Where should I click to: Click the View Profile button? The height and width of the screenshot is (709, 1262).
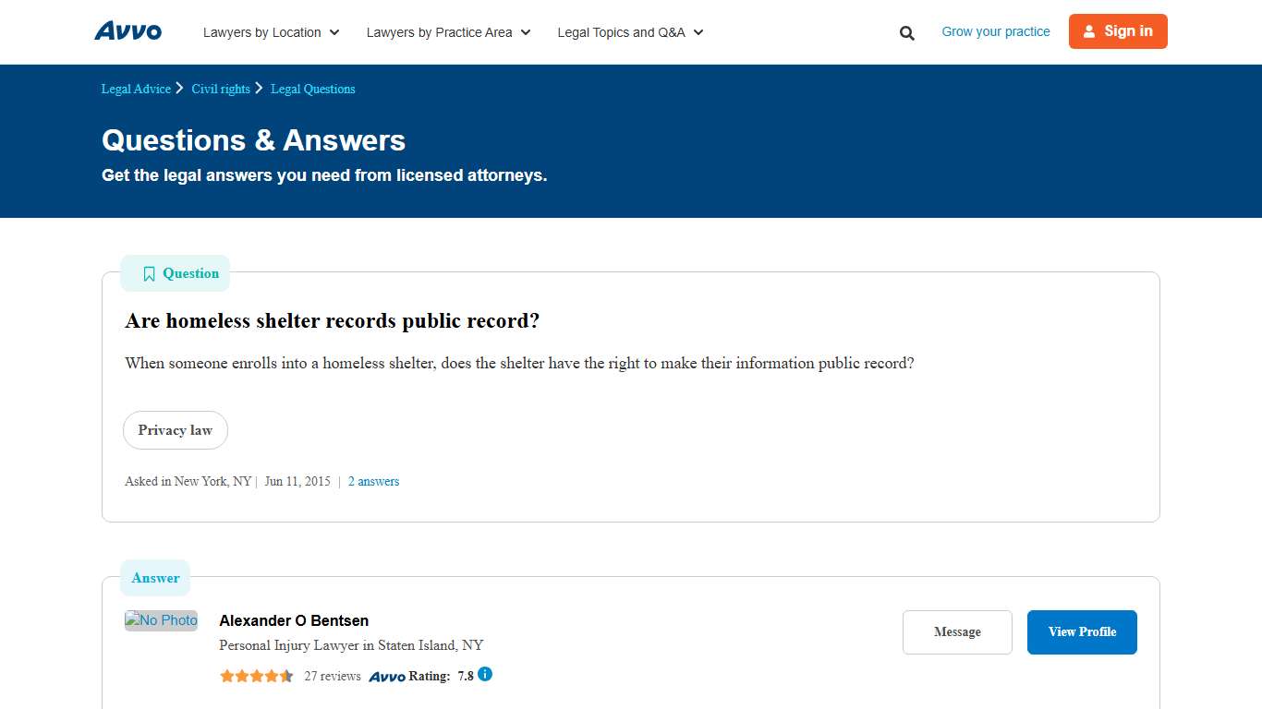click(1081, 631)
